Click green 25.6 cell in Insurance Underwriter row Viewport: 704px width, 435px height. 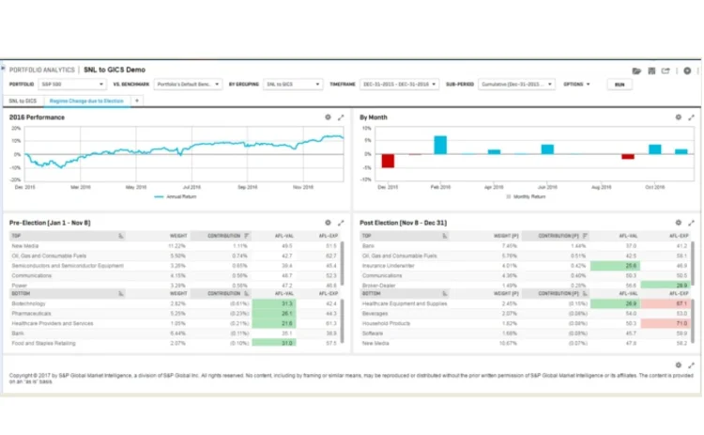[615, 266]
